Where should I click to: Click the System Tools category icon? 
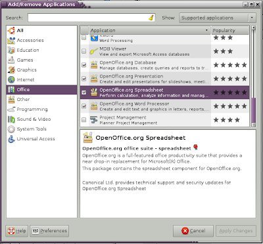pos(11,129)
